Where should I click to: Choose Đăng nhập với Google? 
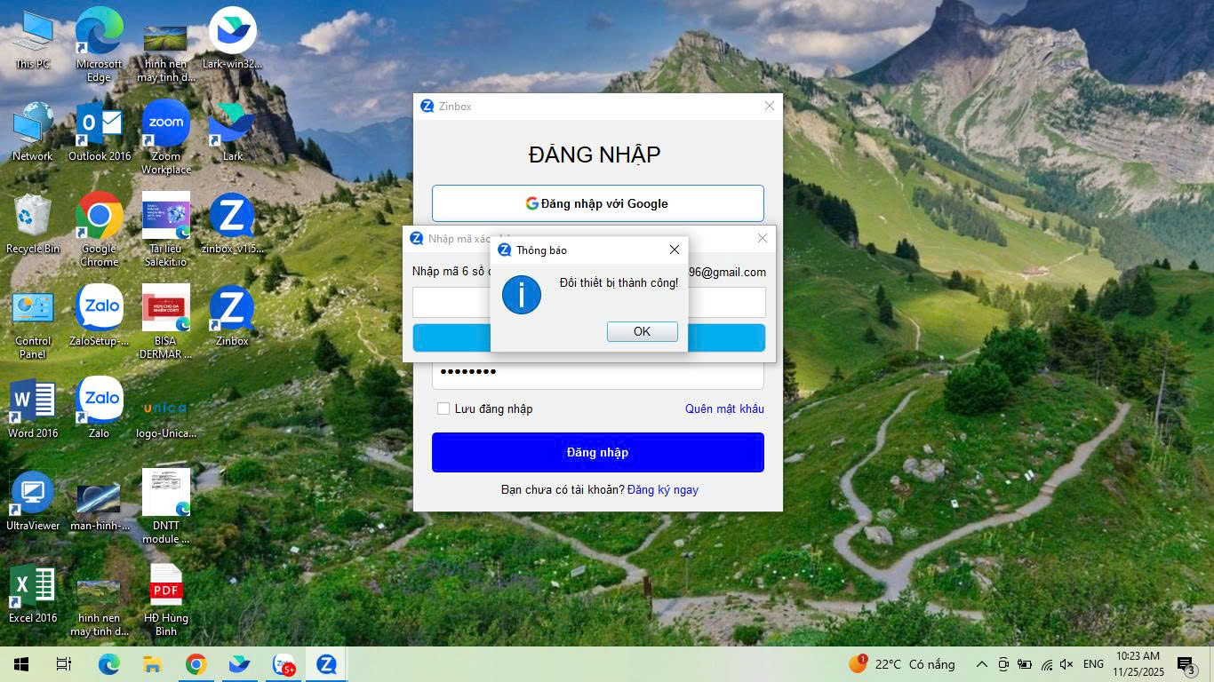(x=597, y=203)
